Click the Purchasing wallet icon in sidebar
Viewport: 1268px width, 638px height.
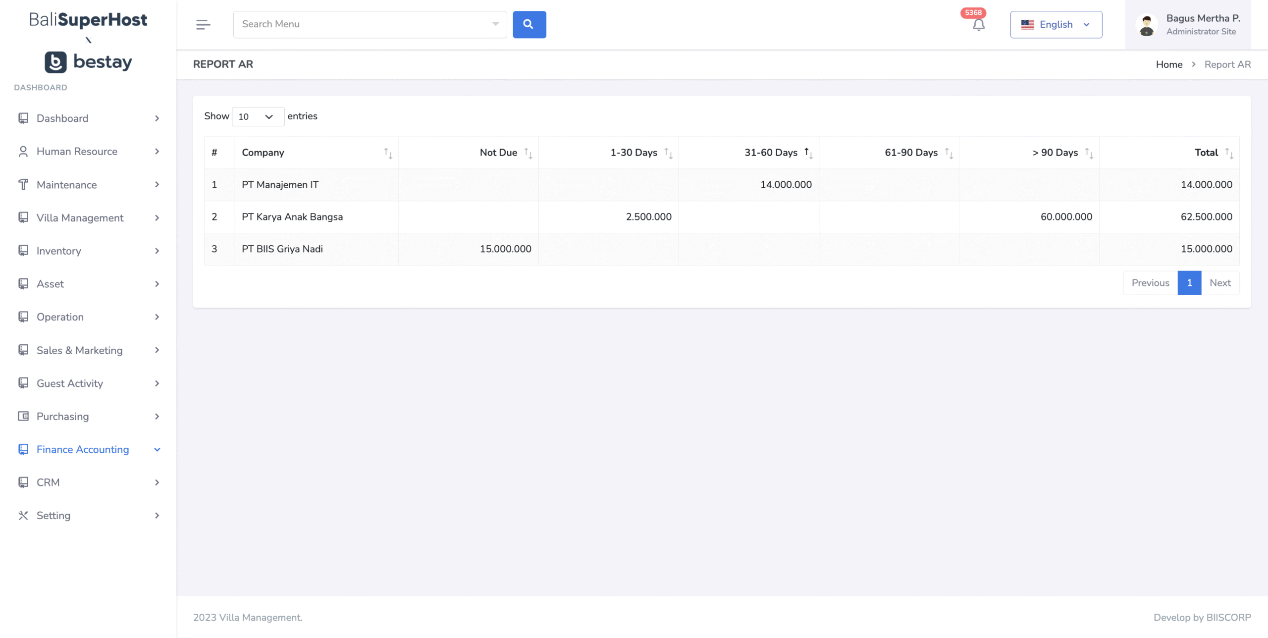pos(23,416)
